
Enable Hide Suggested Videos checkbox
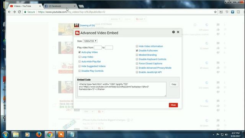pos(80,66)
